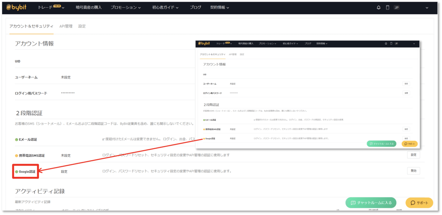The image size is (442, 215).
Task: Click the 未設定 status in the inset Google認証 row
Action: tap(232, 138)
